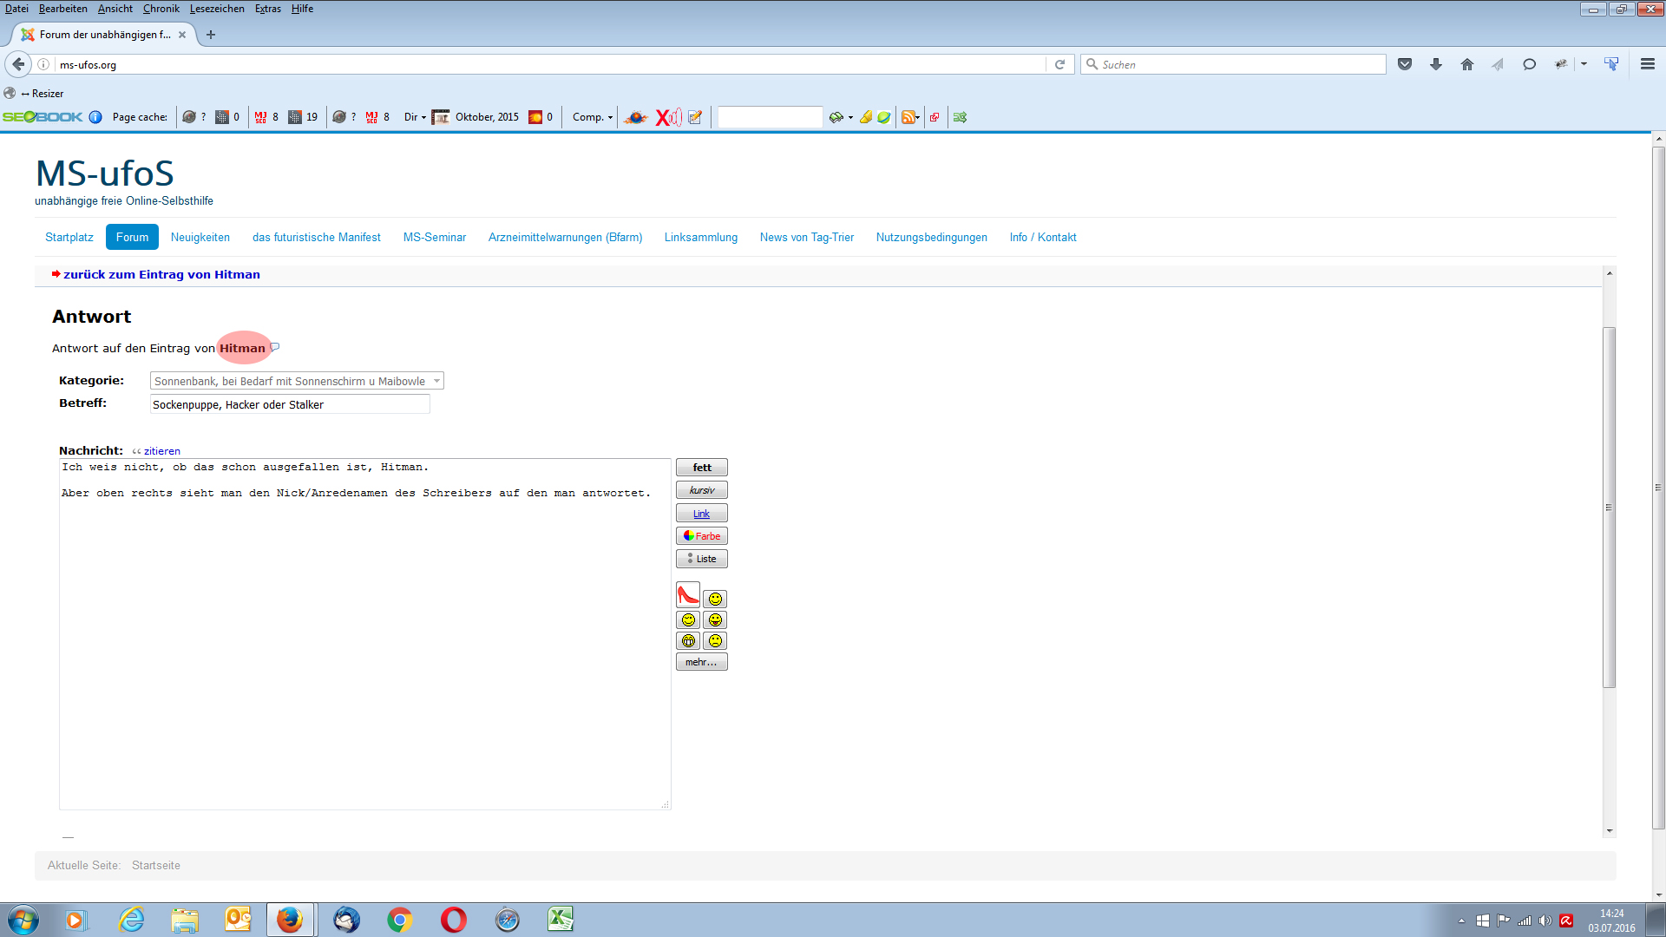
Task: Click the Pocket save icon
Action: pos(1405,64)
